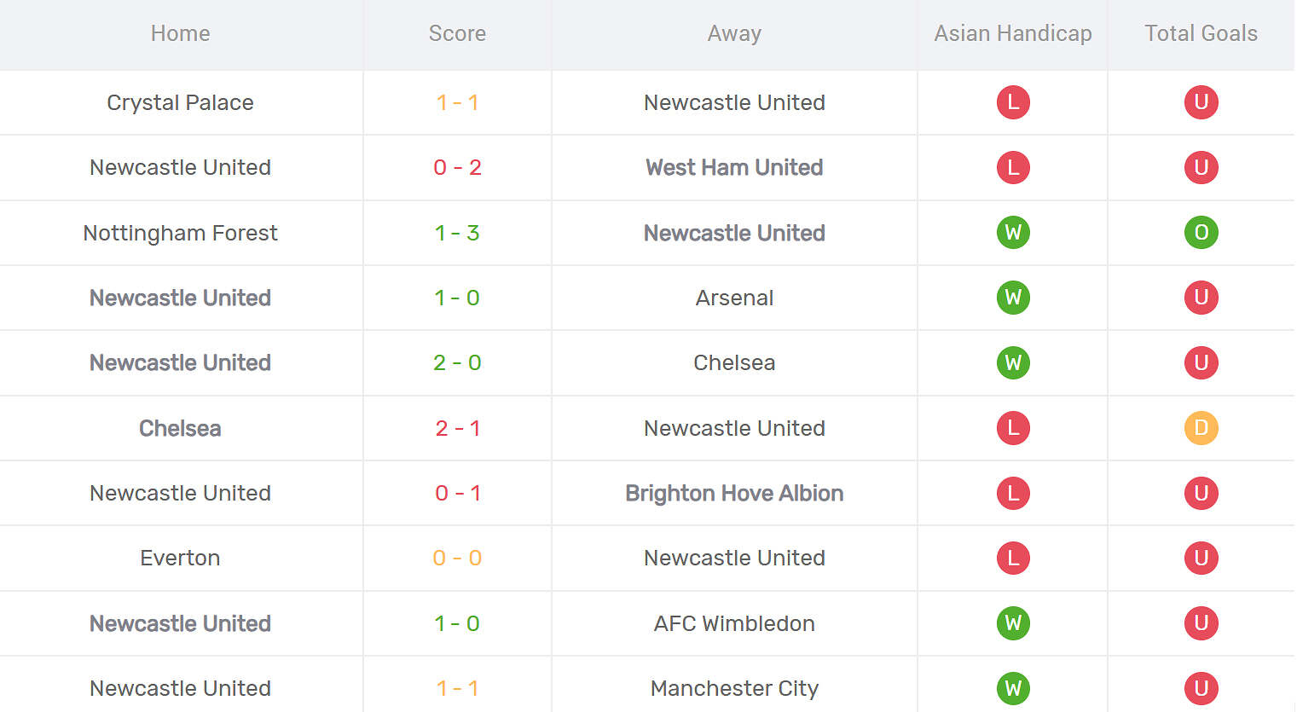Viewport: 1297px width, 712px height.
Task: Click the Away column header
Action: point(734,33)
